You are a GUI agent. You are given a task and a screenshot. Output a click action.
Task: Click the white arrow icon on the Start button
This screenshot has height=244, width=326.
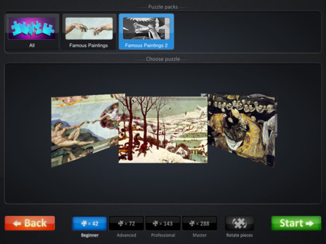click(310, 224)
